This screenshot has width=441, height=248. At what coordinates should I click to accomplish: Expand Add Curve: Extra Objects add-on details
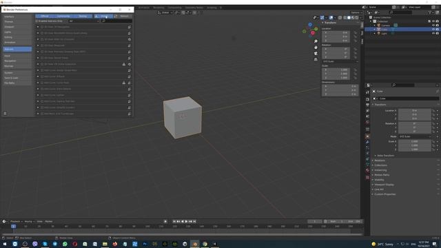click(x=38, y=89)
